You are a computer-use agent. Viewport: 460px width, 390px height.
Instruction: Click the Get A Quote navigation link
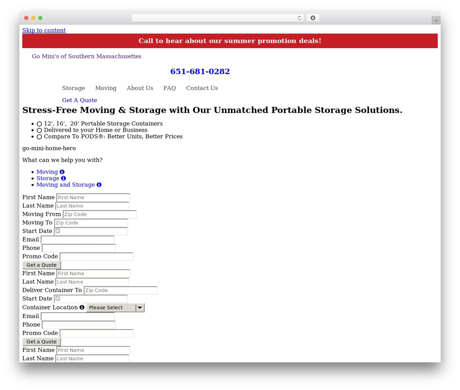pyautogui.click(x=79, y=100)
